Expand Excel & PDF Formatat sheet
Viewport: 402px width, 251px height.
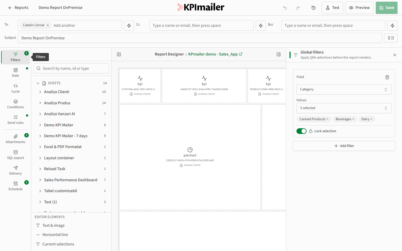pyautogui.click(x=40, y=147)
